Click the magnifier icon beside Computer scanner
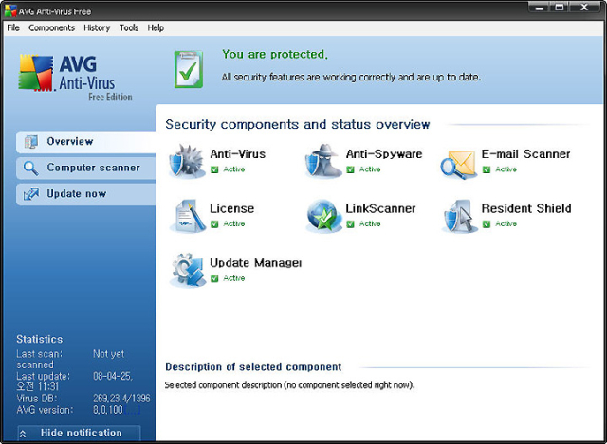The height and width of the screenshot is (444, 607). 31,169
